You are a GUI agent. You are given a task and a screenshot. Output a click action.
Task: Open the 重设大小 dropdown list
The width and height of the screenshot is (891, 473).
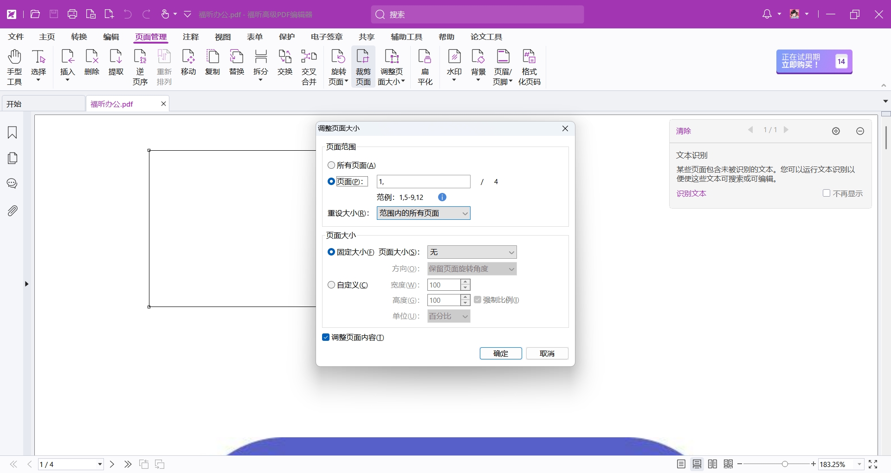click(423, 213)
